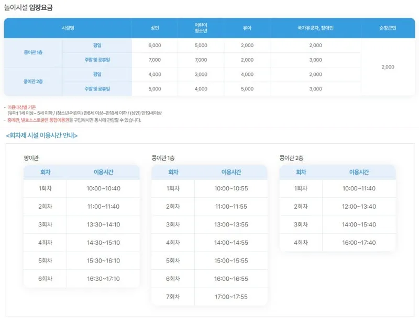Select the 어린이 청소년 column header
Viewport: 419px width, 318px height.
[x=201, y=28]
